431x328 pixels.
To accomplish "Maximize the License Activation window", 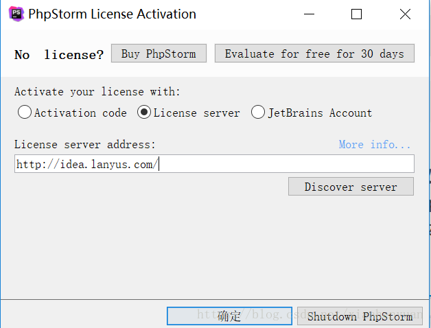I will point(356,14).
